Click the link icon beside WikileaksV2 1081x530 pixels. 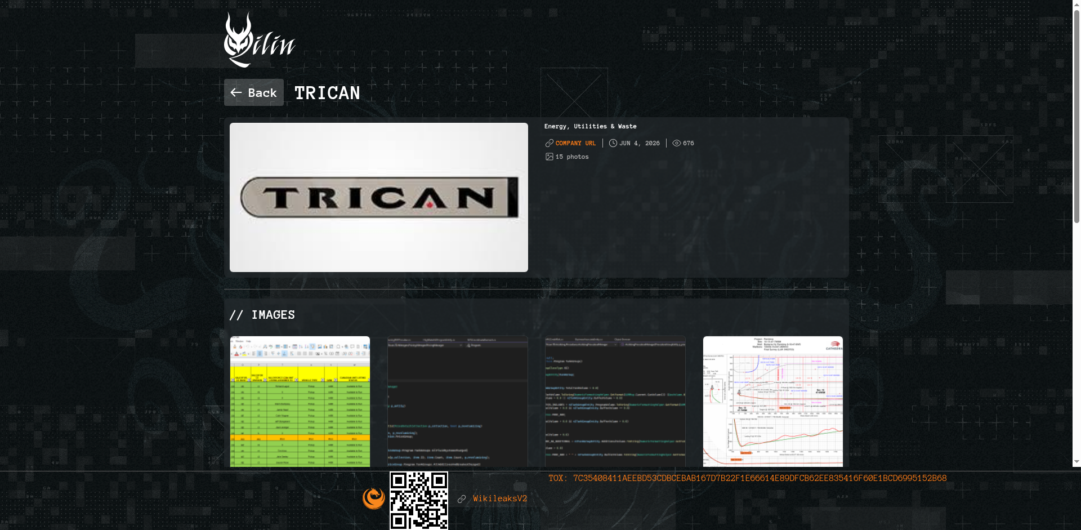pos(462,499)
